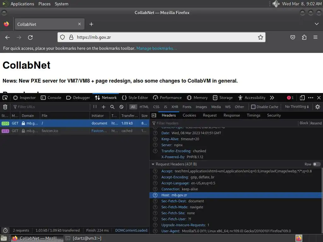Open the Security details tab
The height and width of the screenshot is (242, 323).
(274, 115)
